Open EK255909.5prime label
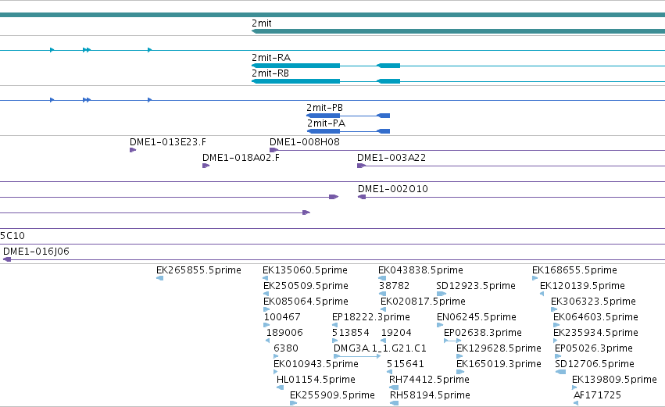 [333, 395]
